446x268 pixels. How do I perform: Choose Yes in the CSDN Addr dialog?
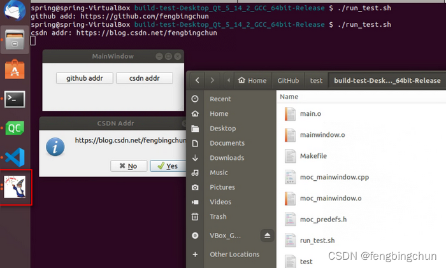pyautogui.click(x=168, y=166)
